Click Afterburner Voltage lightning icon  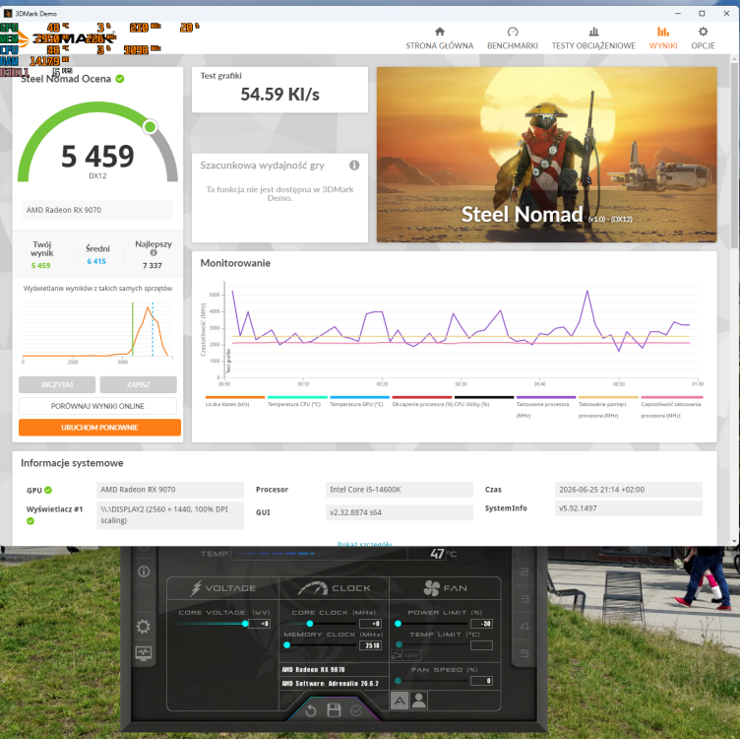coord(196,588)
